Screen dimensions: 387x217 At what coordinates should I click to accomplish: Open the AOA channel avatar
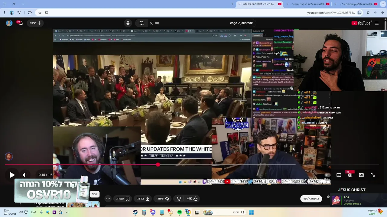pyautogui.click(x=336, y=200)
